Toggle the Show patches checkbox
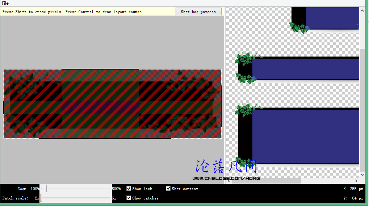This screenshot has width=369, height=206. pos(129,198)
